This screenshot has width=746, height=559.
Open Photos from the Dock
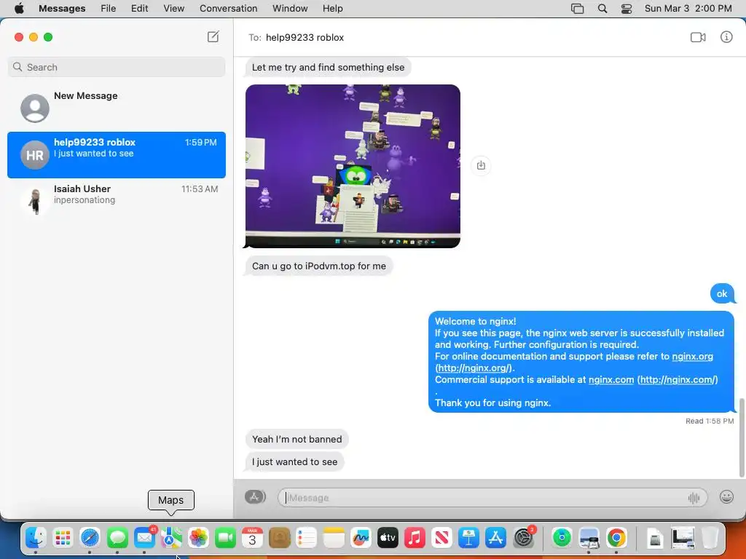click(x=198, y=538)
